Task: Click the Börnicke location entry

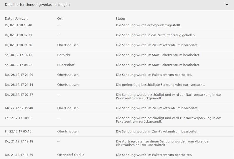Action: tap(64, 55)
